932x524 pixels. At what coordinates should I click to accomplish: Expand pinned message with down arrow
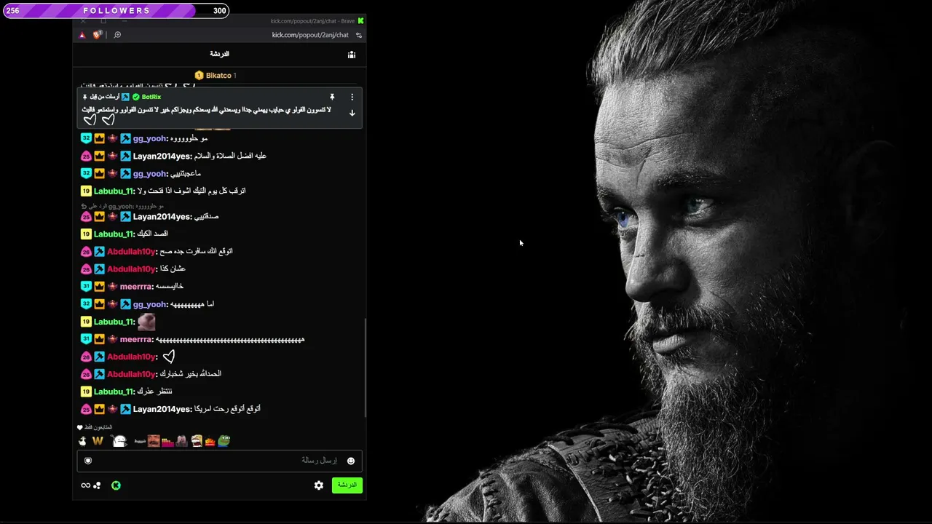pos(352,113)
